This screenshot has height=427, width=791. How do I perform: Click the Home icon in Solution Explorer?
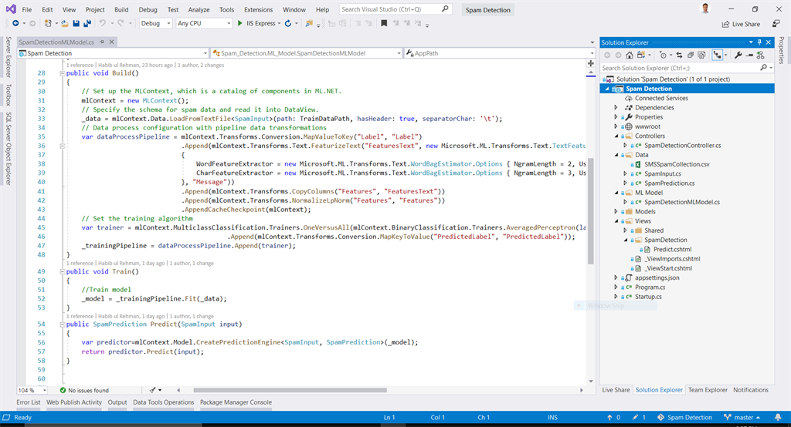pos(631,55)
